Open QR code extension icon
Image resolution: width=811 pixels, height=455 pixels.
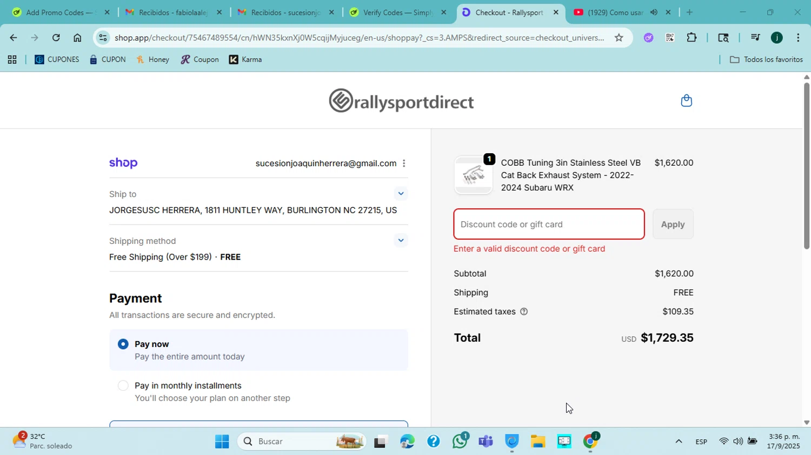point(670,38)
